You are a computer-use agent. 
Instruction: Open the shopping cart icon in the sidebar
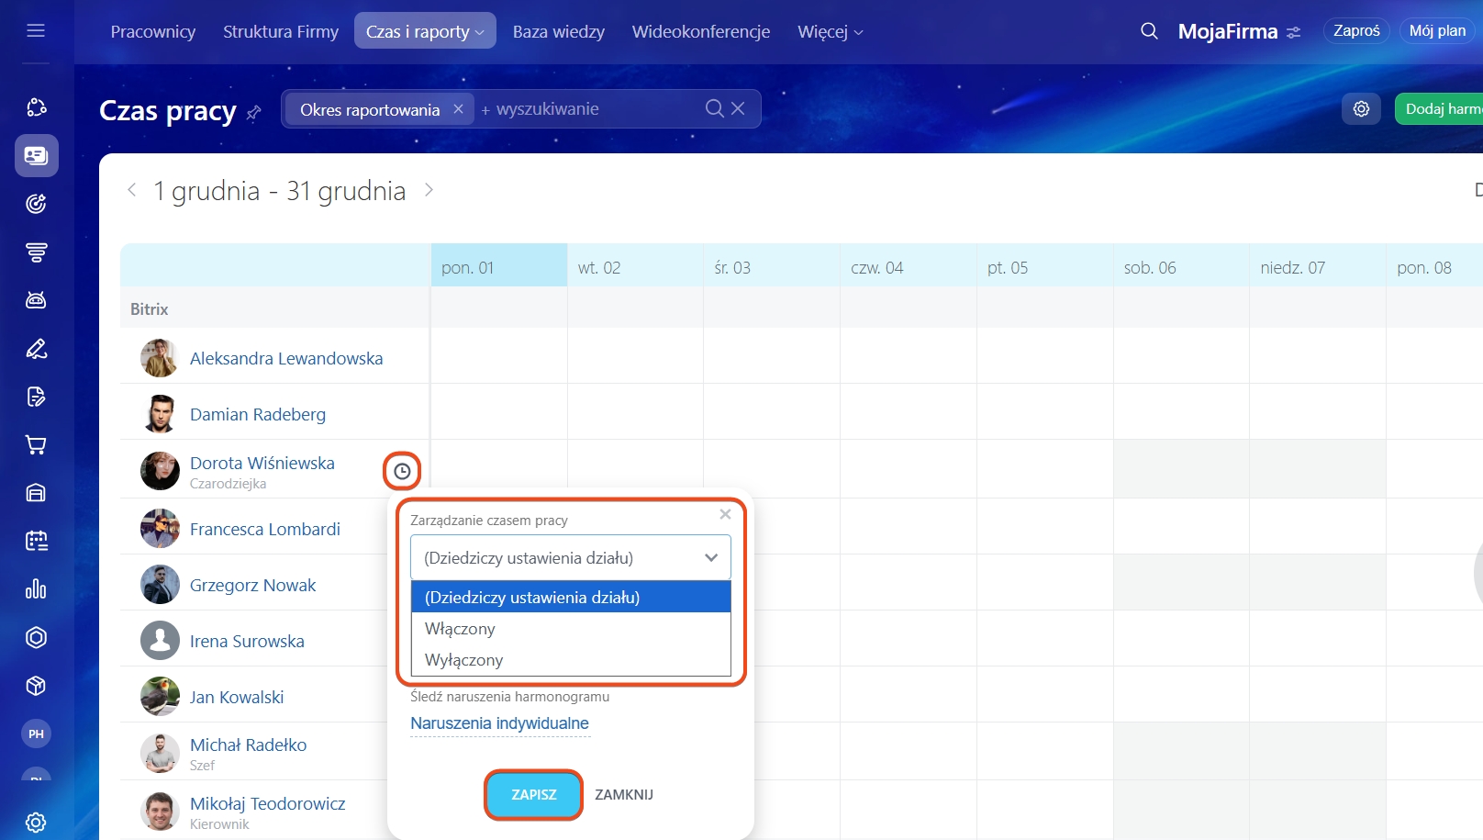click(x=36, y=445)
